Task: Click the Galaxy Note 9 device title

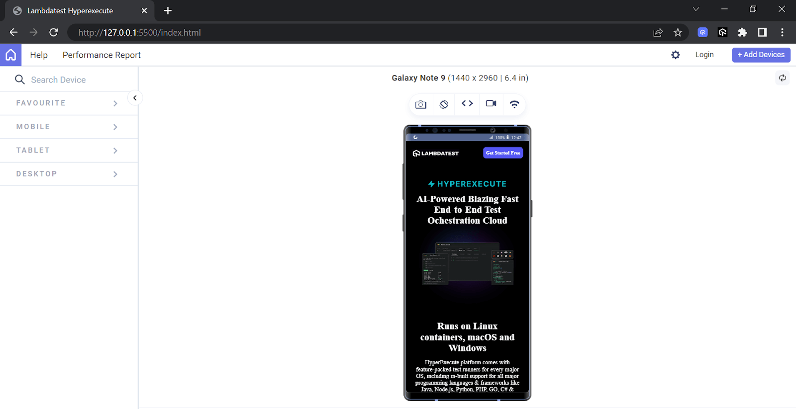Action: tap(460, 78)
